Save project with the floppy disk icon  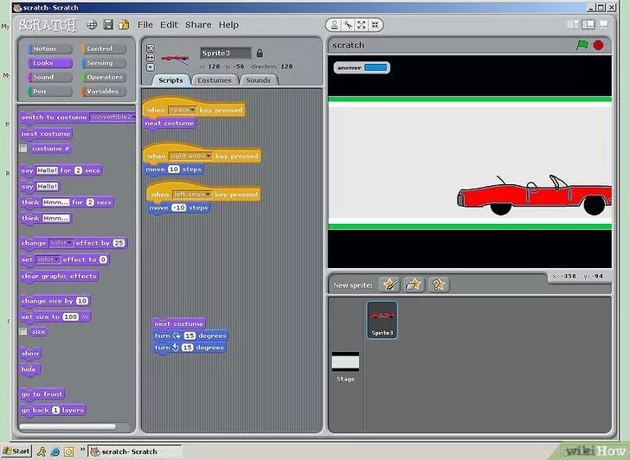(x=108, y=24)
